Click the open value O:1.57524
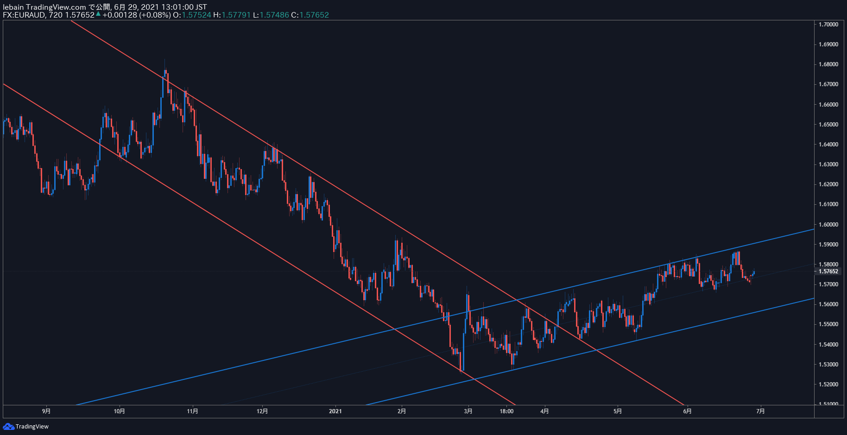Image resolution: width=847 pixels, height=435 pixels. pos(192,15)
